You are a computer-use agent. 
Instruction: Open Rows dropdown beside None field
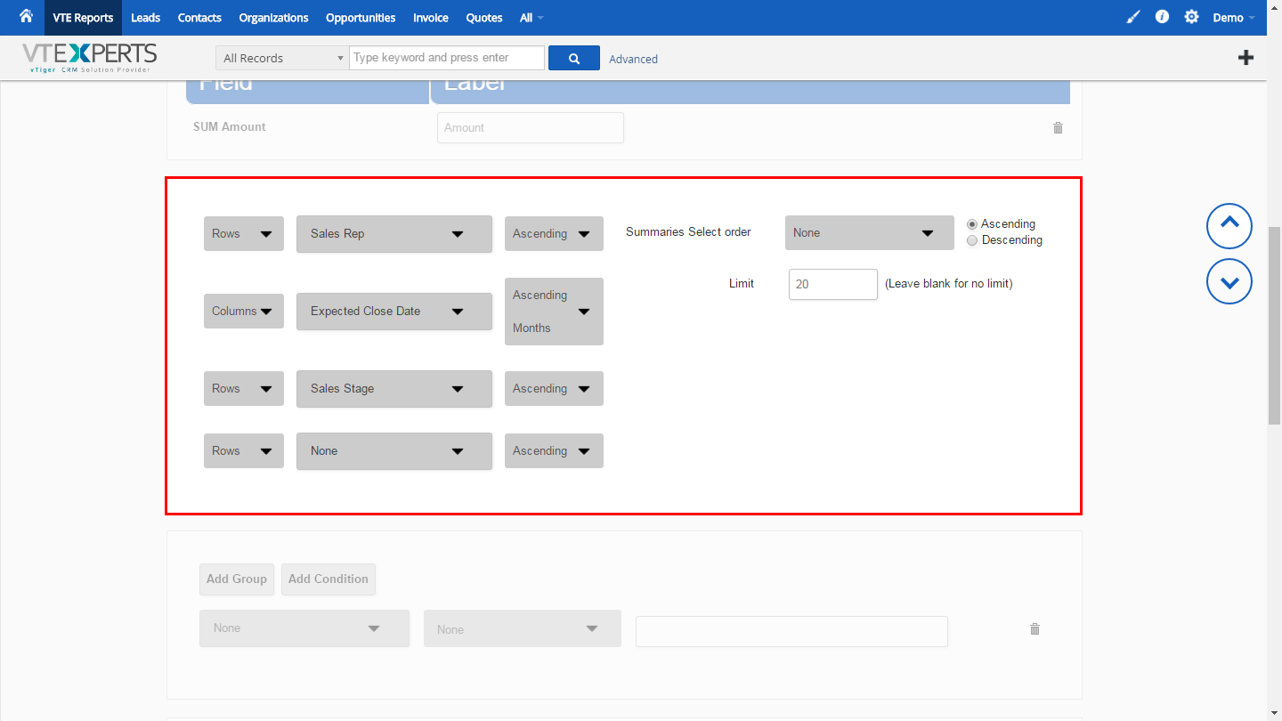[x=244, y=450]
